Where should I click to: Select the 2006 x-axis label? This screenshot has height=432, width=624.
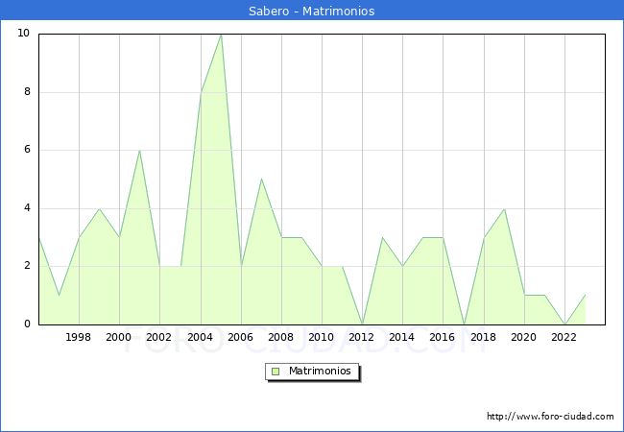pyautogui.click(x=241, y=338)
